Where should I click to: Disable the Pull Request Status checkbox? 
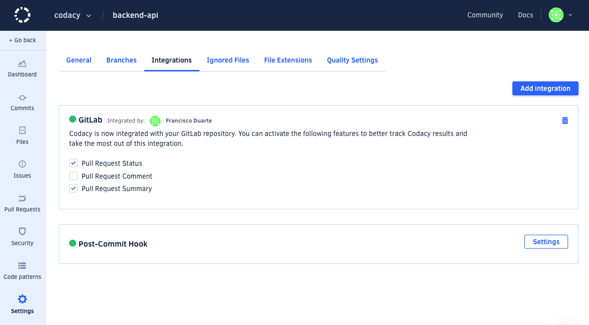pyautogui.click(x=73, y=163)
